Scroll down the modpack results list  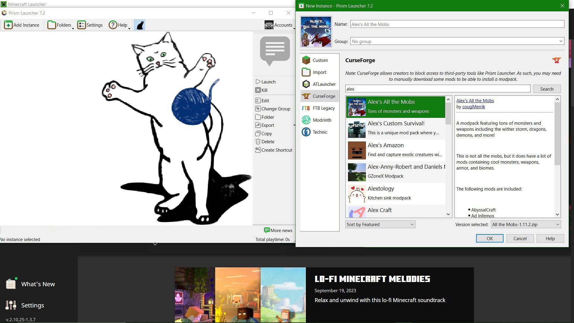click(x=448, y=214)
